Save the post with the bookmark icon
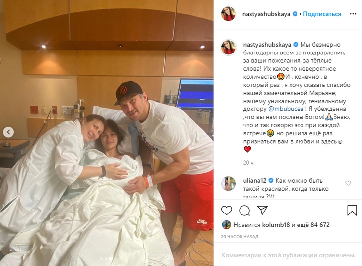 [352, 211]
